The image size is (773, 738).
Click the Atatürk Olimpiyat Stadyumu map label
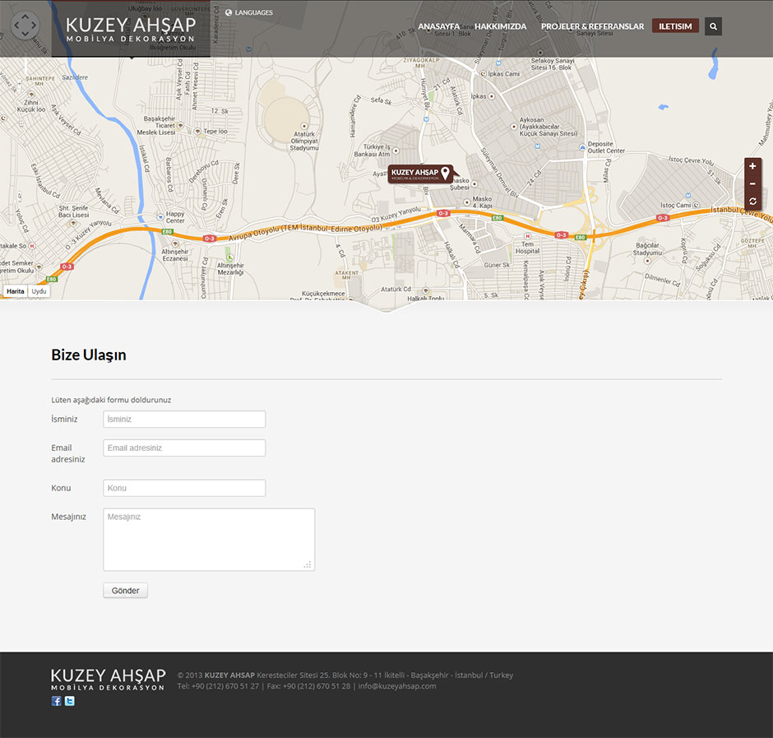(x=304, y=141)
